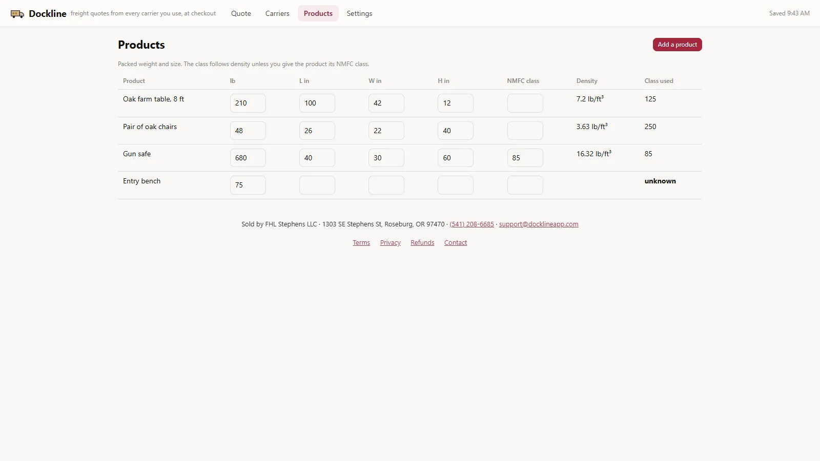This screenshot has width=820, height=461.
Task: Click the 16.32 lb/ft³ density value
Action: pyautogui.click(x=594, y=154)
